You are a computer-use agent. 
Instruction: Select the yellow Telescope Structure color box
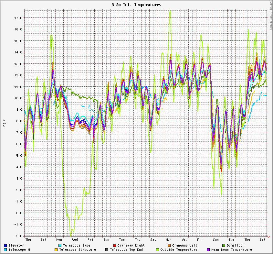point(56,250)
